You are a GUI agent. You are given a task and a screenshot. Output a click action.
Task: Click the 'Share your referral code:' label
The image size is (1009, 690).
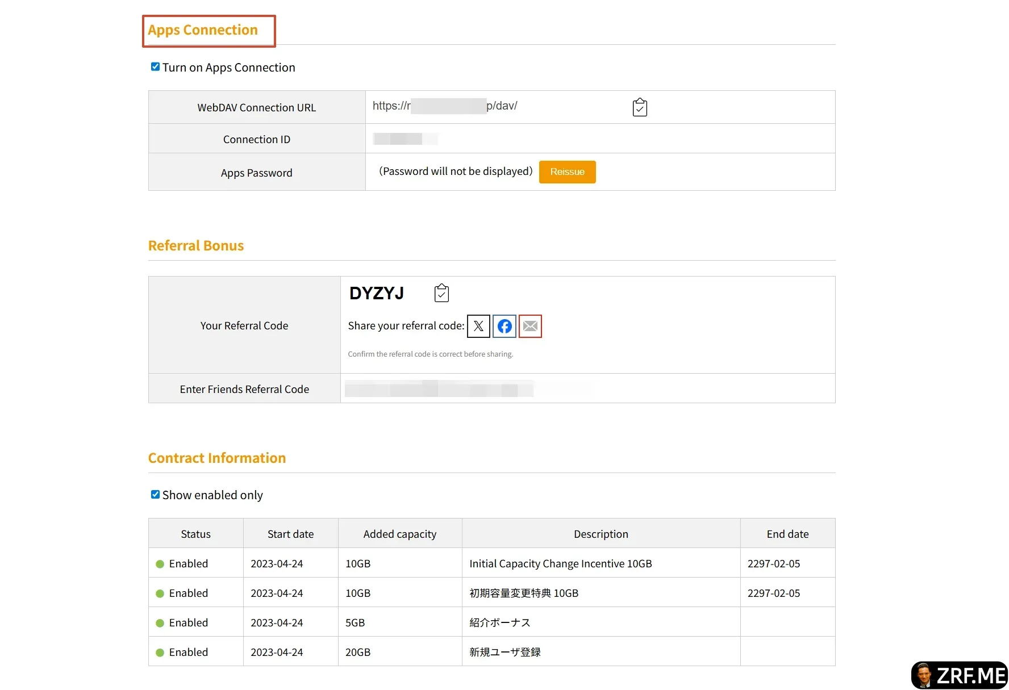coord(406,325)
